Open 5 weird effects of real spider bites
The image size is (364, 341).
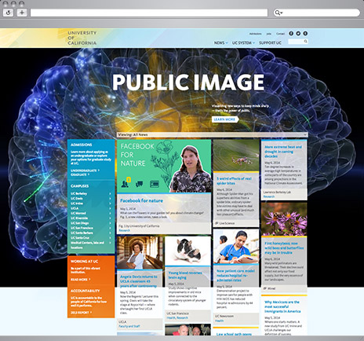234,181
